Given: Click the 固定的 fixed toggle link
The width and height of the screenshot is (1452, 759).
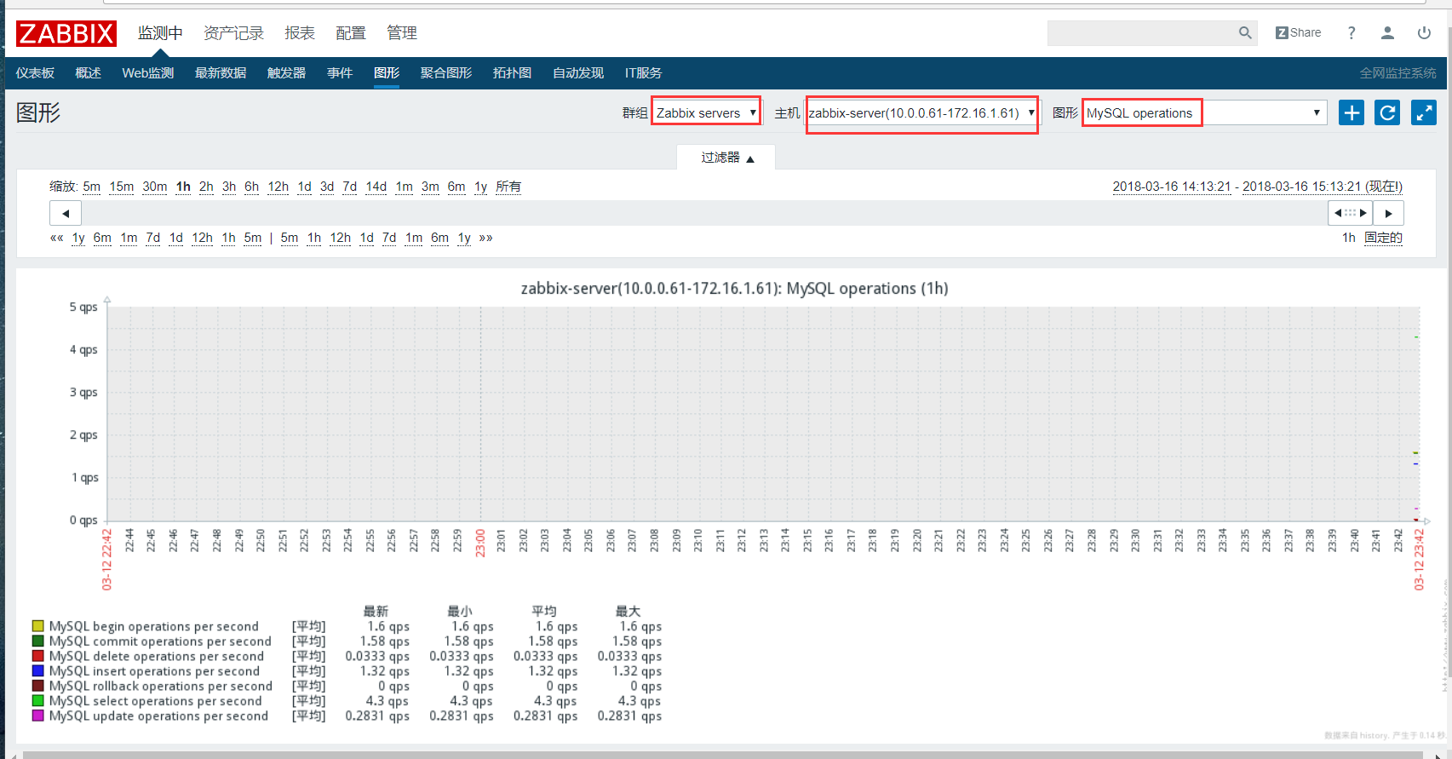Looking at the screenshot, I should pyautogui.click(x=1384, y=238).
